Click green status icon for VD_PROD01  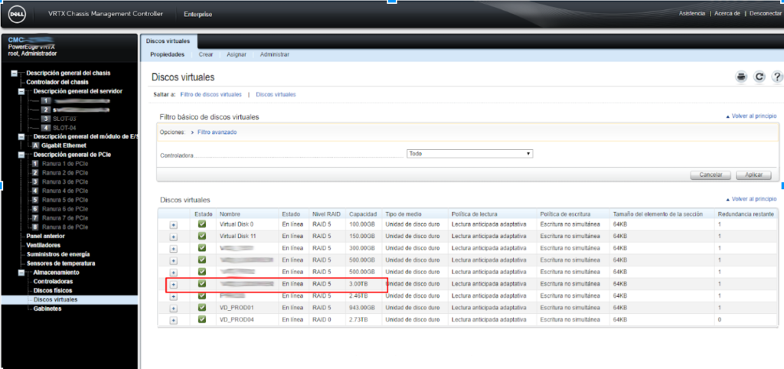coord(201,307)
